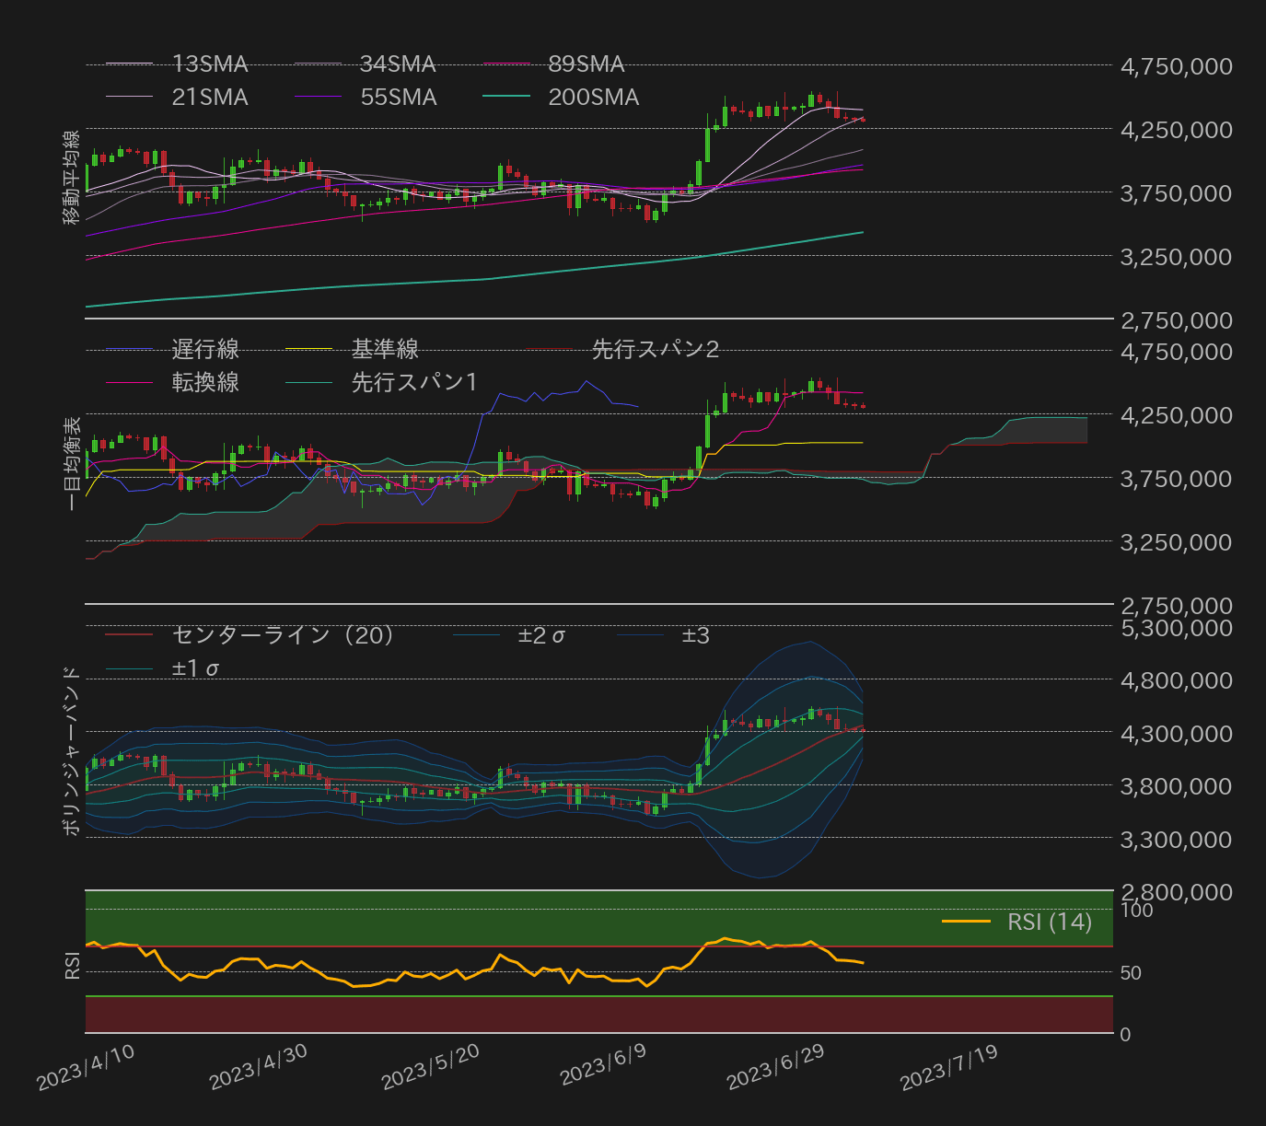
Task: Select the 21SMA indicator legend
Action: pos(209,97)
